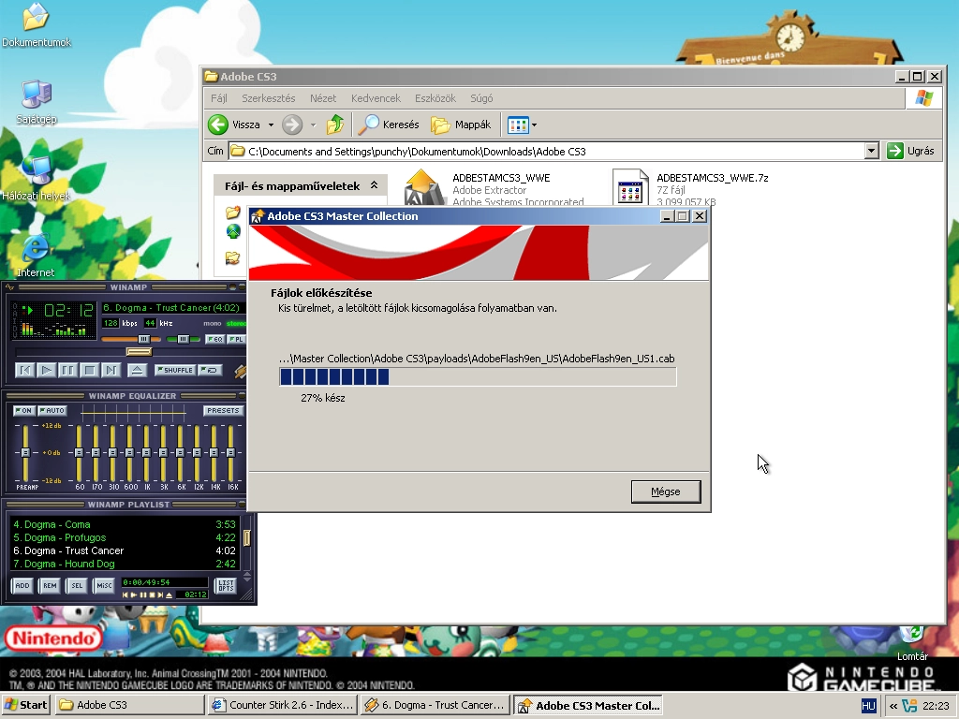The height and width of the screenshot is (719, 959).
Task: Open playlist ADD menu
Action: 22,586
